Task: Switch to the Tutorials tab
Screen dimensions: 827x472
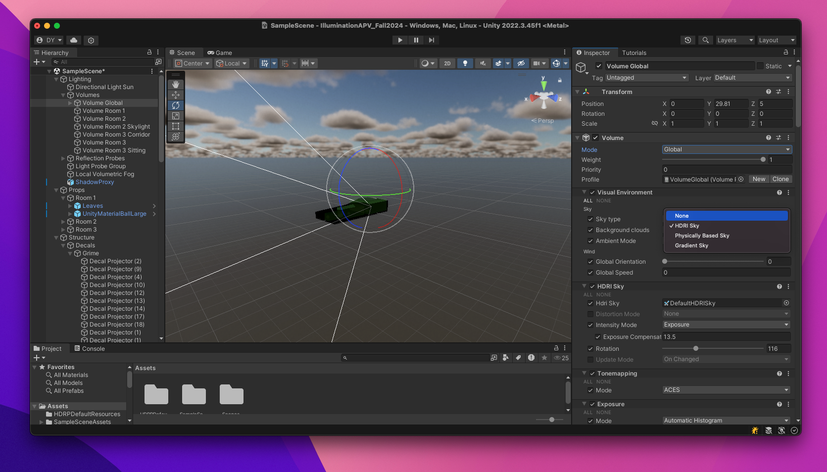Action: pos(634,52)
